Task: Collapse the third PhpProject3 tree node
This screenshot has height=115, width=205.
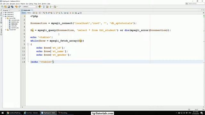Action: (4, 16)
